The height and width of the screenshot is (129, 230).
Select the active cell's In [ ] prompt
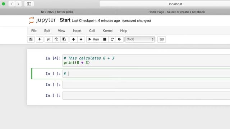[53, 73]
